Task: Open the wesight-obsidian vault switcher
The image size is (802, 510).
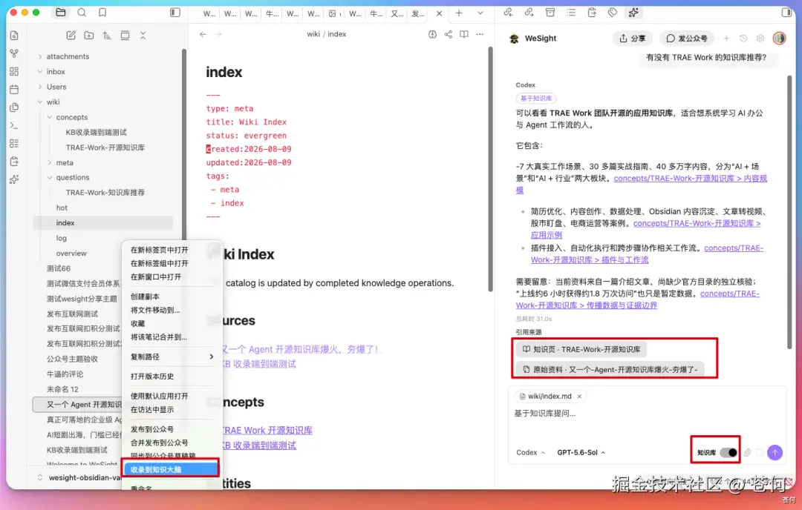Action: 79,477
